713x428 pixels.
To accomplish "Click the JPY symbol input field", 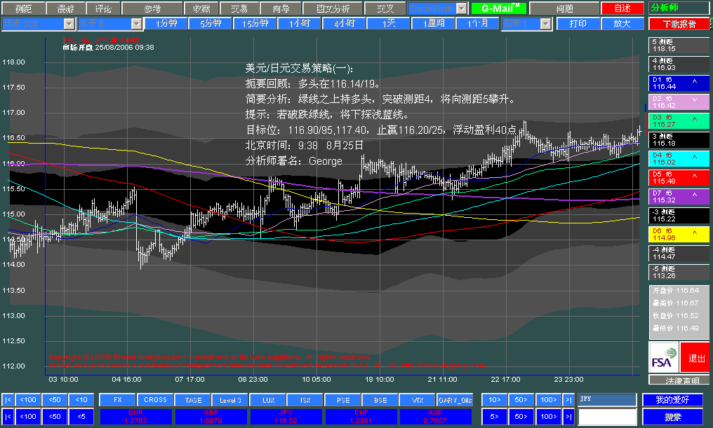I will point(607,399).
